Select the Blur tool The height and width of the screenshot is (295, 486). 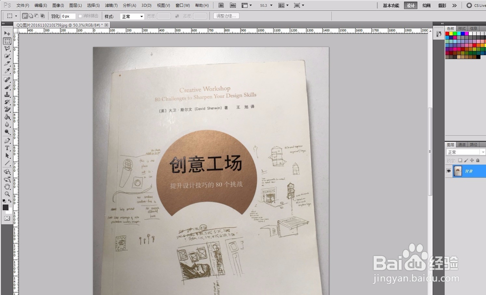pyautogui.click(x=7, y=124)
